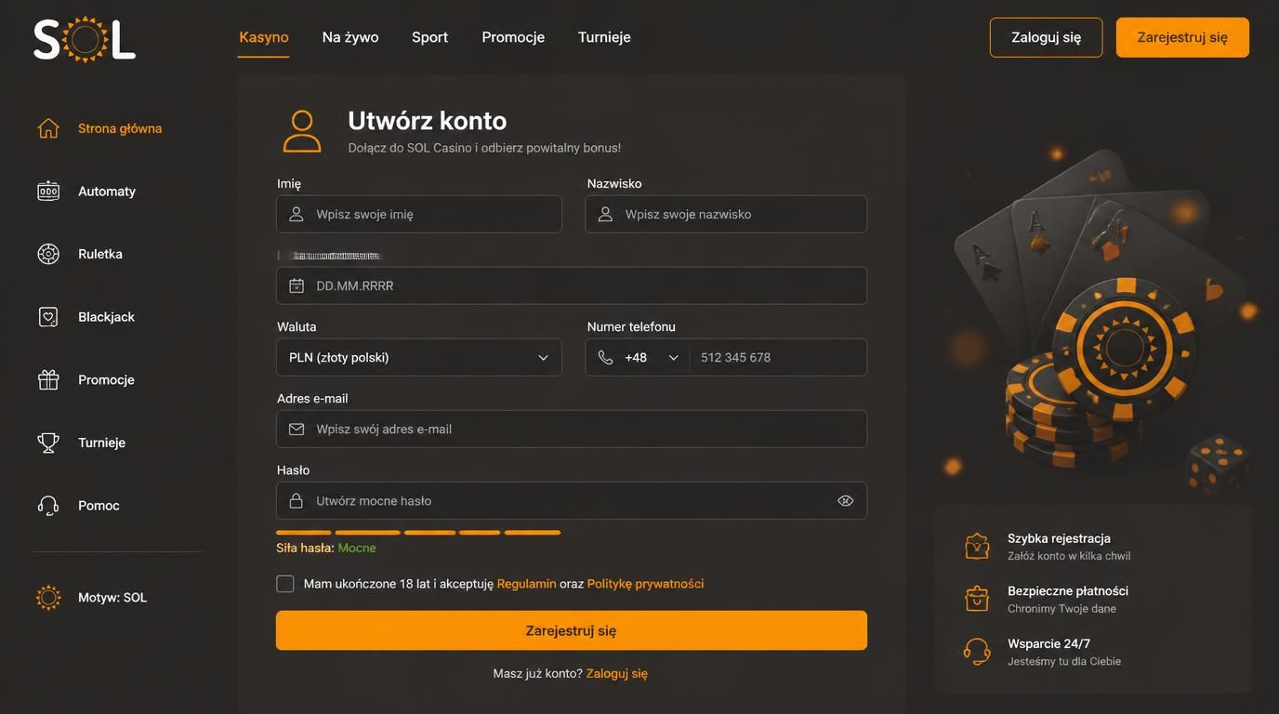Click the phone handset icon

point(605,358)
